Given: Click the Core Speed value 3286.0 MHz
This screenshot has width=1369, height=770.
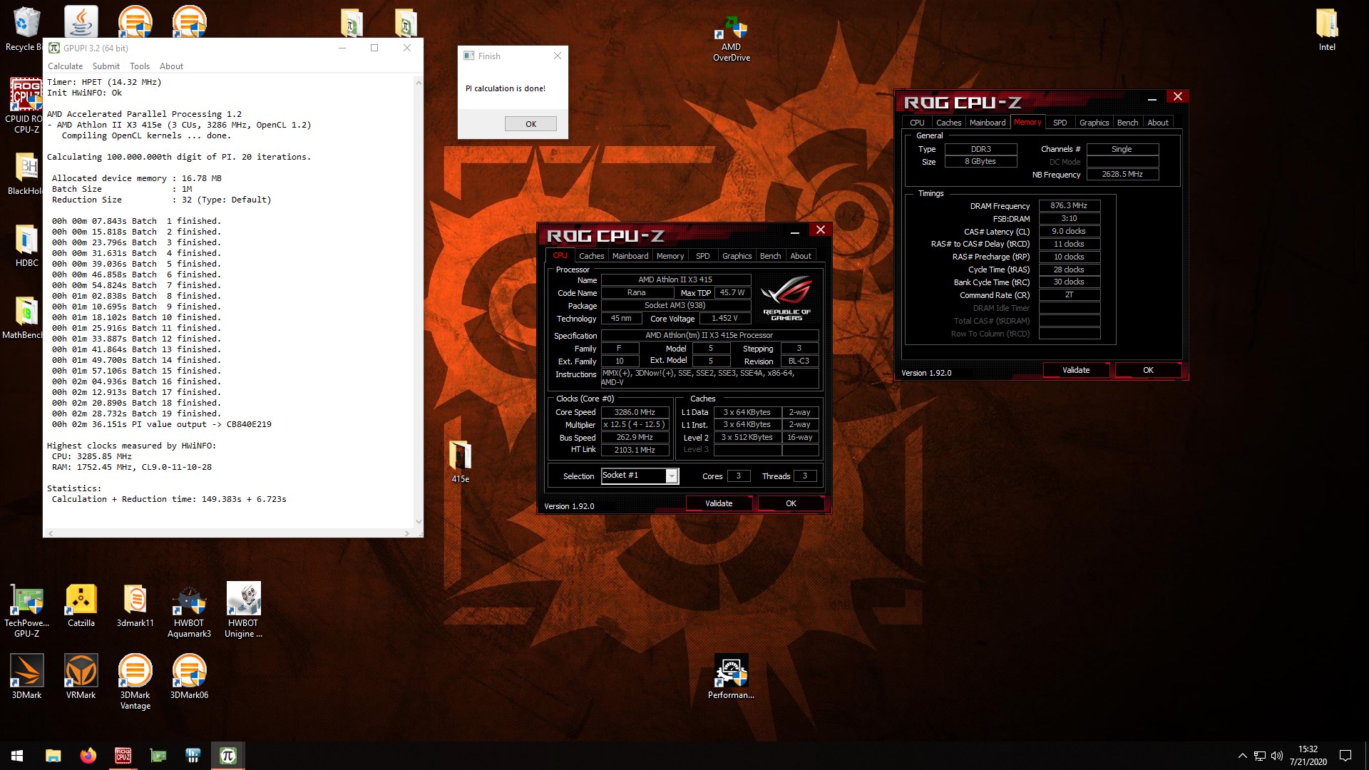Looking at the screenshot, I should (x=635, y=412).
